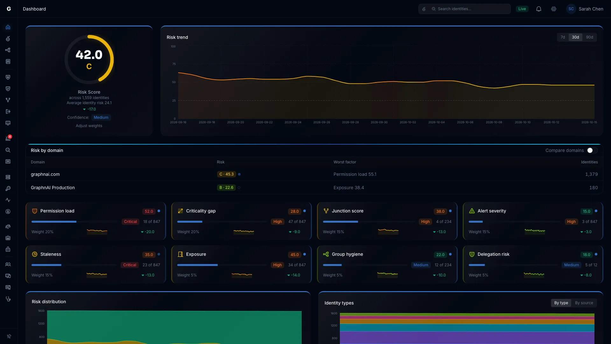Click the Worst factor column header

(x=345, y=162)
